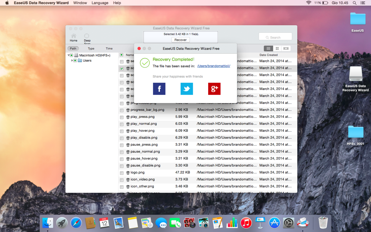
Task: Select the Path tab
Action: 73,48
